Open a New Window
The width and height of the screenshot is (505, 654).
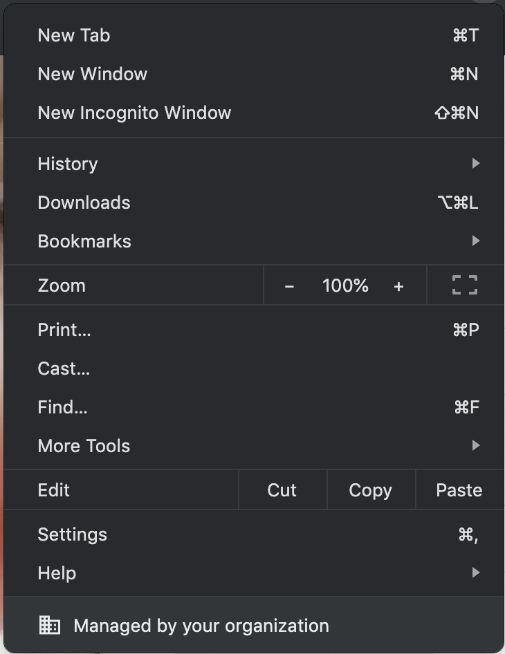tap(92, 74)
